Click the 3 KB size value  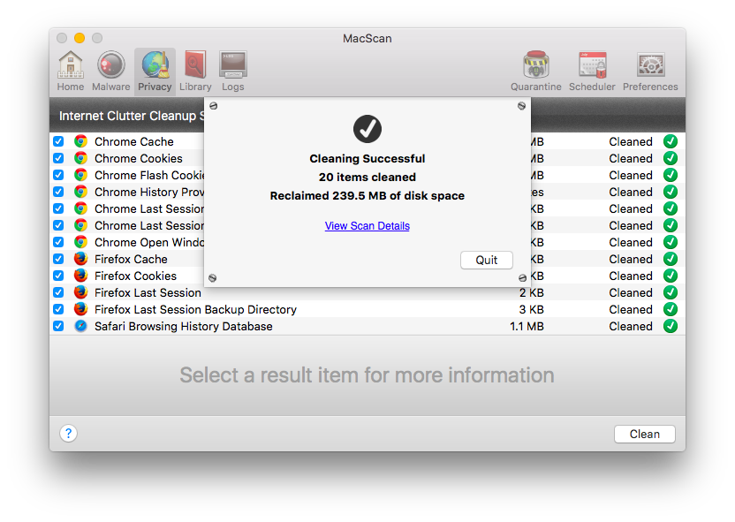coord(531,309)
